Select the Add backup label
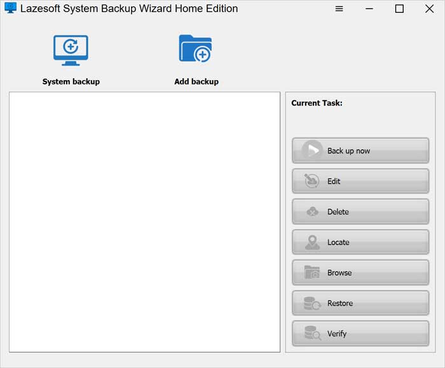This screenshot has width=445, height=368. [196, 82]
